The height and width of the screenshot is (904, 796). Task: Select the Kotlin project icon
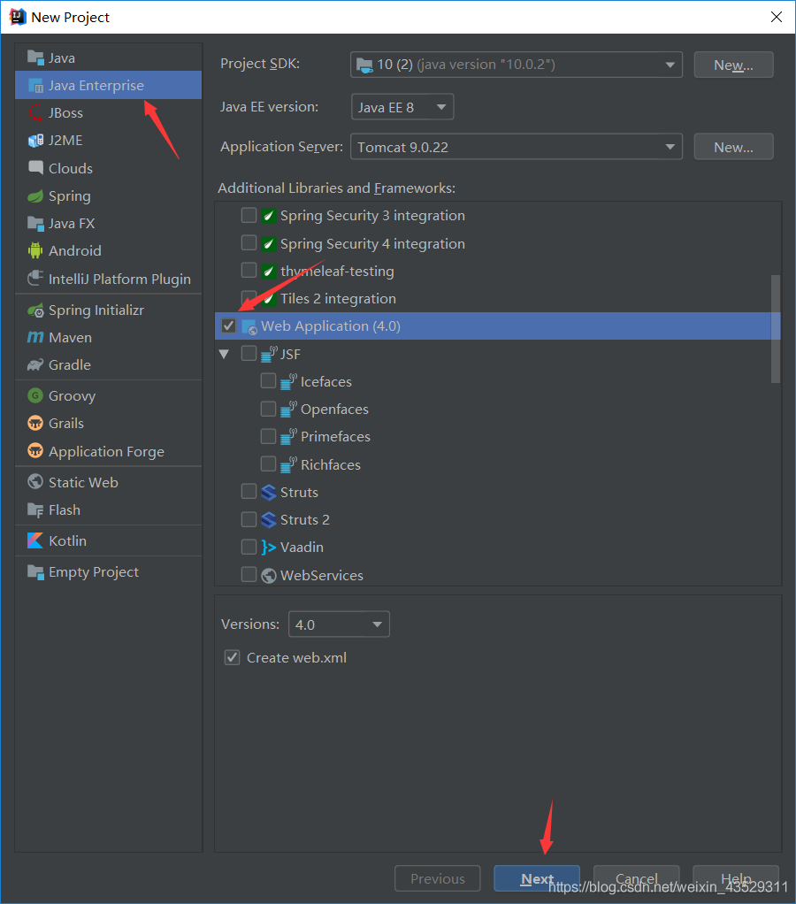pos(35,540)
